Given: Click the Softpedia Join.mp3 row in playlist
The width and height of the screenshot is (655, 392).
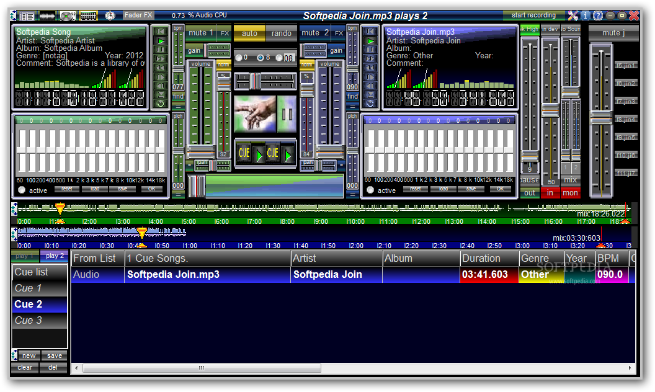Looking at the screenshot, I should point(353,275).
